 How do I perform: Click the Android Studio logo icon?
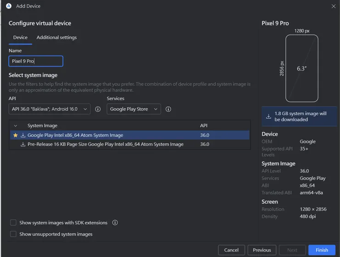(9, 6)
